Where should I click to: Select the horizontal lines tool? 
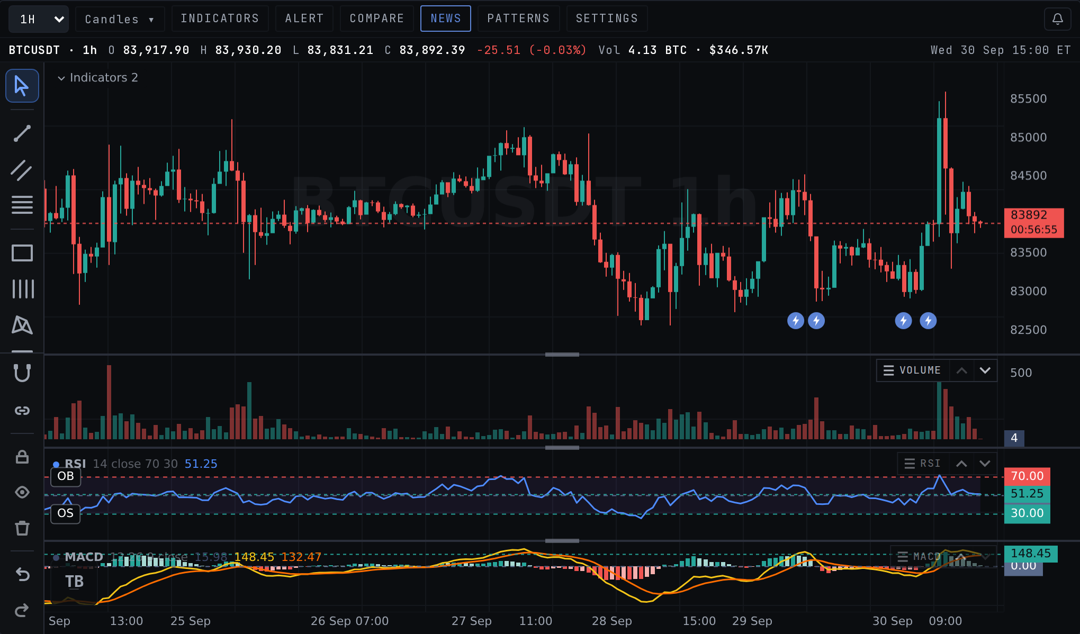tap(22, 204)
